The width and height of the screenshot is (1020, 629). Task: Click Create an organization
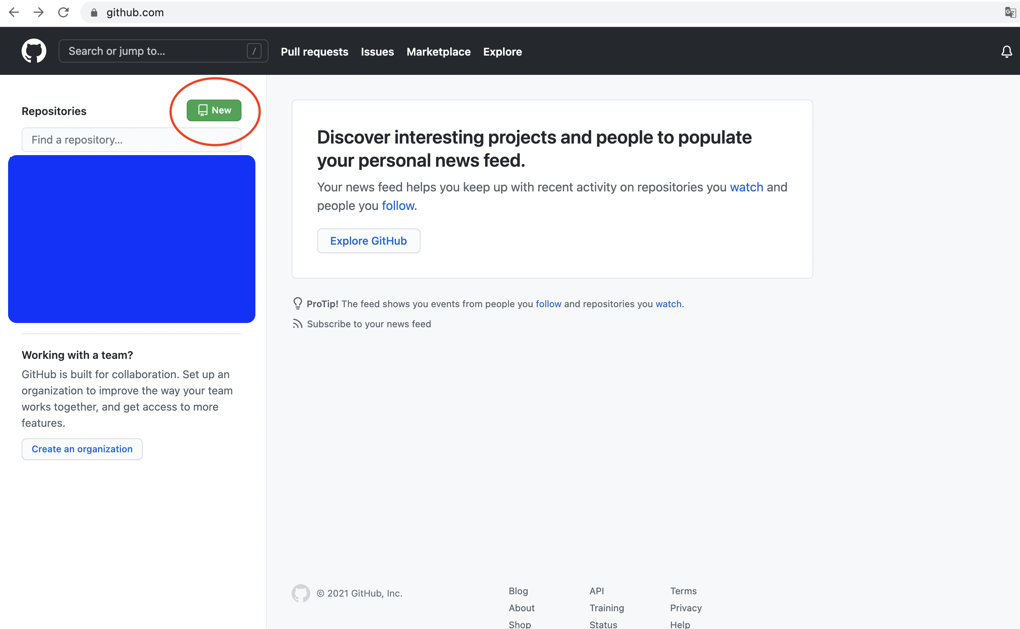pos(82,449)
